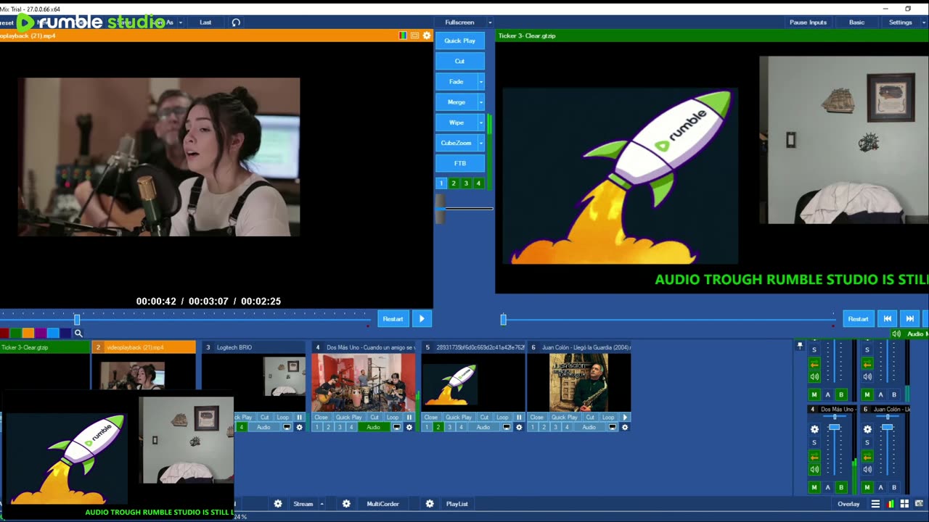Open settings gear for input 5 rocket
This screenshot has height=522, width=929.
click(519, 428)
